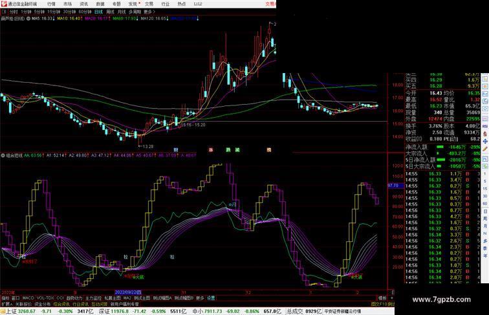Image resolution: width=489 pixels, height=315 pixels.
Task: Click the panel toggle icon left of 分时
Action: point(4,12)
